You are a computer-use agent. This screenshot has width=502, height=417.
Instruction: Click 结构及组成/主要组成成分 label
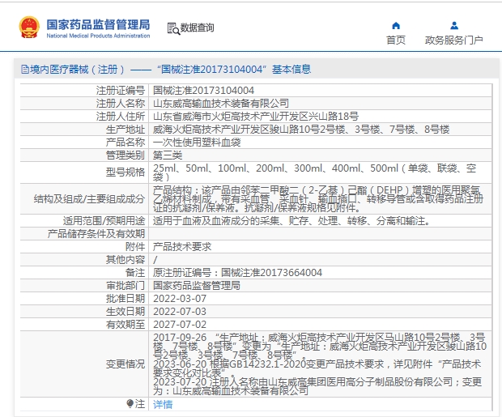tap(89, 199)
